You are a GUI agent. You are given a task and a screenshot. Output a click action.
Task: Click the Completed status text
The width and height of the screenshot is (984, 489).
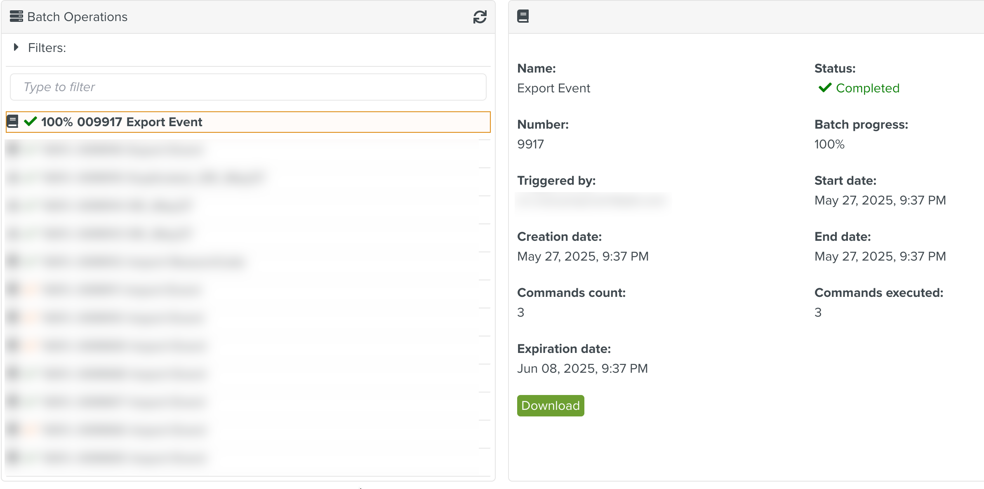click(x=867, y=88)
